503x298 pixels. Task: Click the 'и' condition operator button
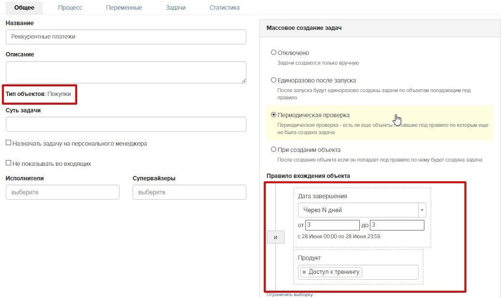tap(275, 237)
